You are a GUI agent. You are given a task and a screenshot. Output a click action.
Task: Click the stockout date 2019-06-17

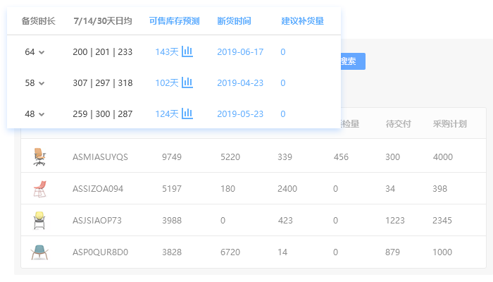(240, 52)
